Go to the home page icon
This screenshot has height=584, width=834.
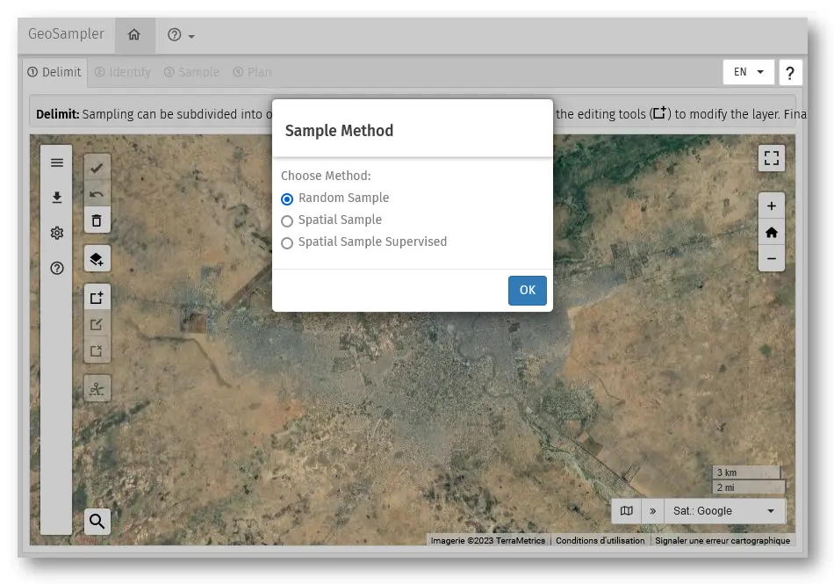click(134, 35)
